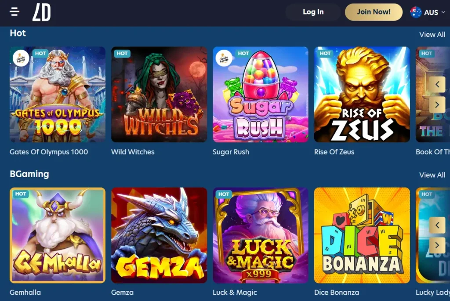Open the Wild Witches game thumbnail
This screenshot has width=450, height=301.
(159, 94)
